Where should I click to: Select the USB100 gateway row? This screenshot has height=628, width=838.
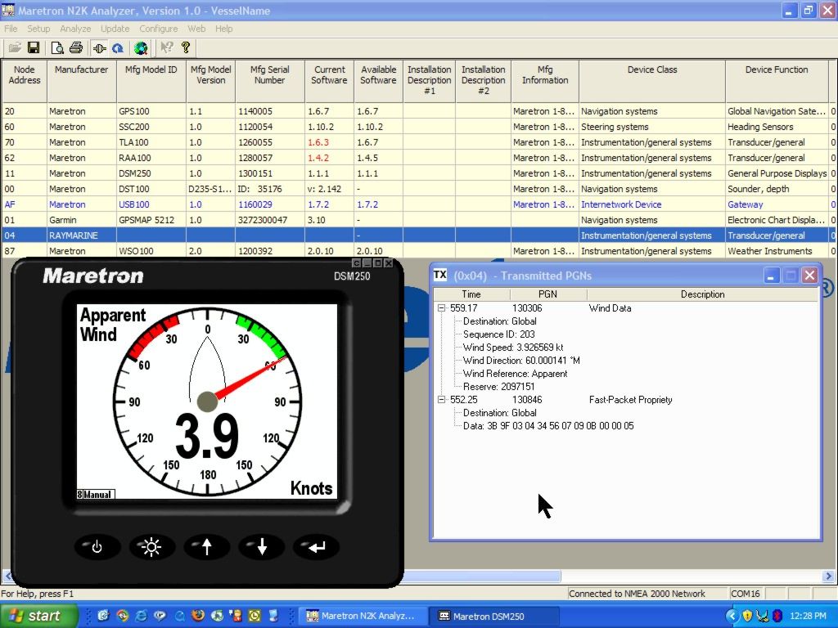(419, 204)
